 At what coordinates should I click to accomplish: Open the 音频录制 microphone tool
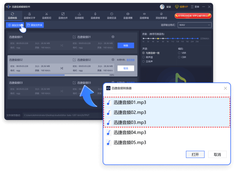point(95,16)
